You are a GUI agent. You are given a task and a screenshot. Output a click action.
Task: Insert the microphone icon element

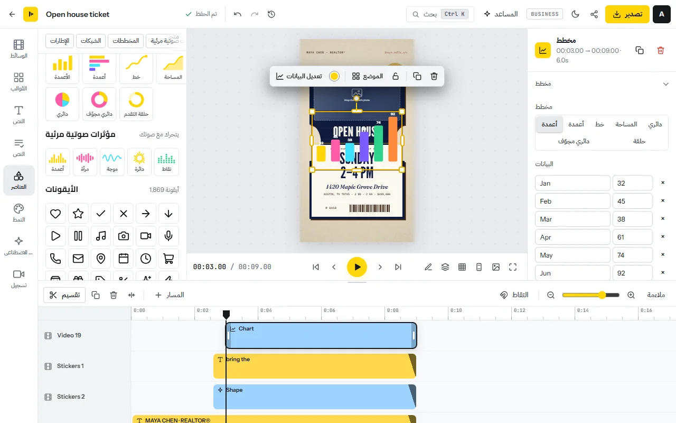tap(168, 236)
